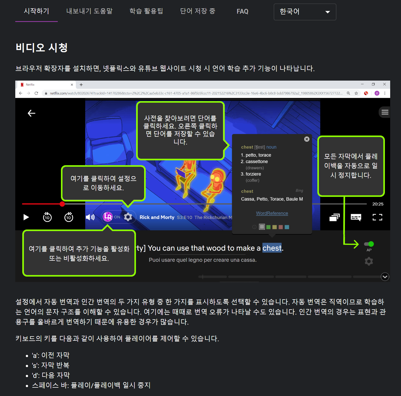Click the 20:25 remaining time label

pos(378,204)
